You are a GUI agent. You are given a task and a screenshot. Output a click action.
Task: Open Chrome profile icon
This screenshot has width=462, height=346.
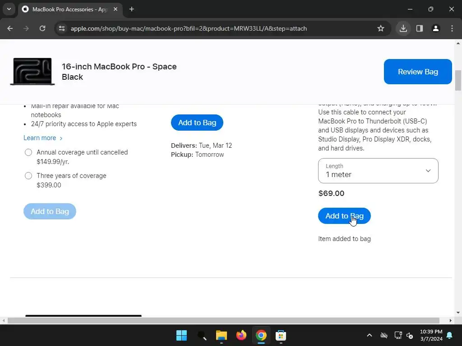[x=436, y=28]
